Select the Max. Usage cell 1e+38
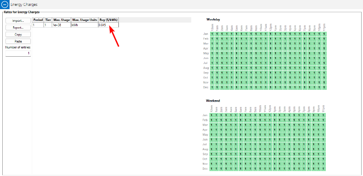Image resolution: width=363 pixels, height=176 pixels. point(61,25)
